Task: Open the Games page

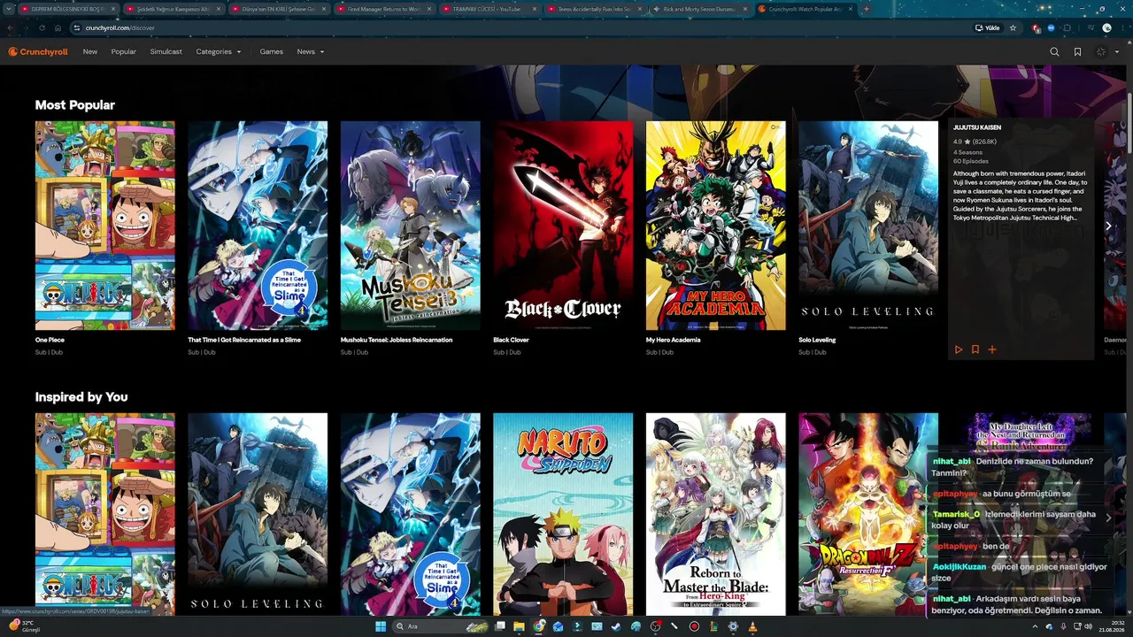Action: [272, 52]
